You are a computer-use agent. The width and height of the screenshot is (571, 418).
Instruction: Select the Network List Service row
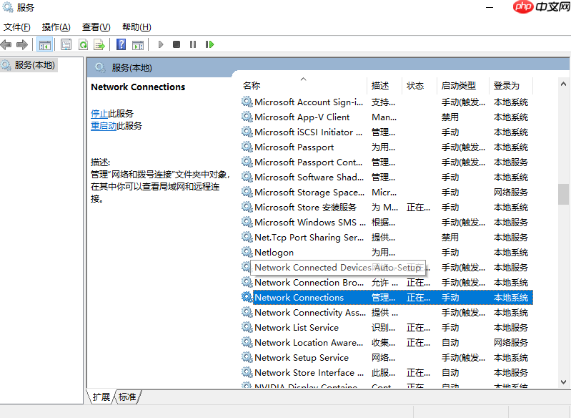pyautogui.click(x=387, y=328)
